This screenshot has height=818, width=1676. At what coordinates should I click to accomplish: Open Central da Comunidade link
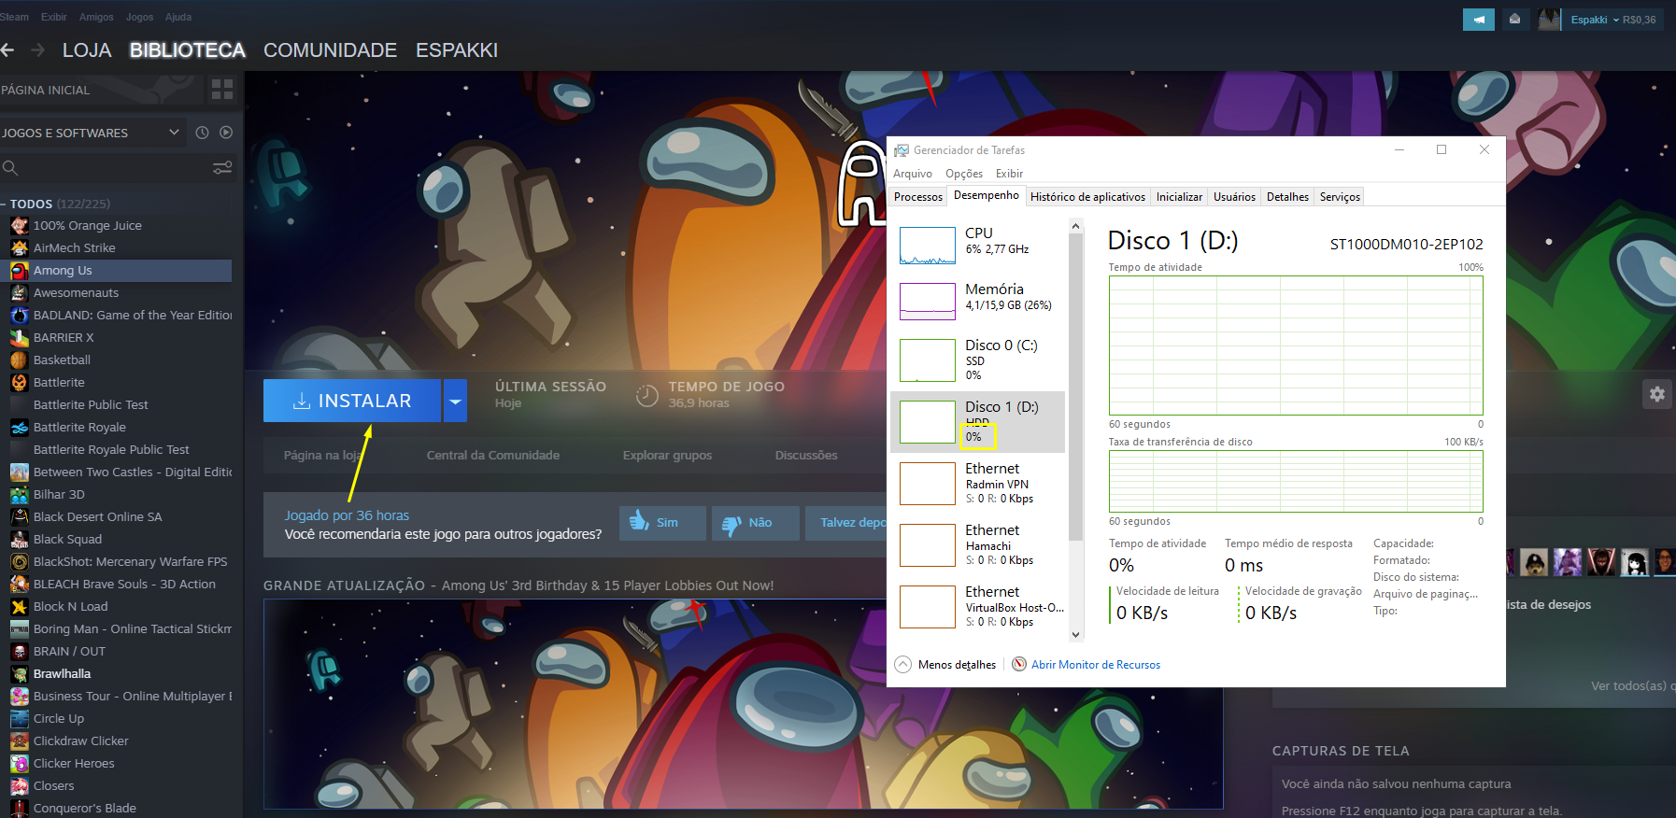point(493,456)
